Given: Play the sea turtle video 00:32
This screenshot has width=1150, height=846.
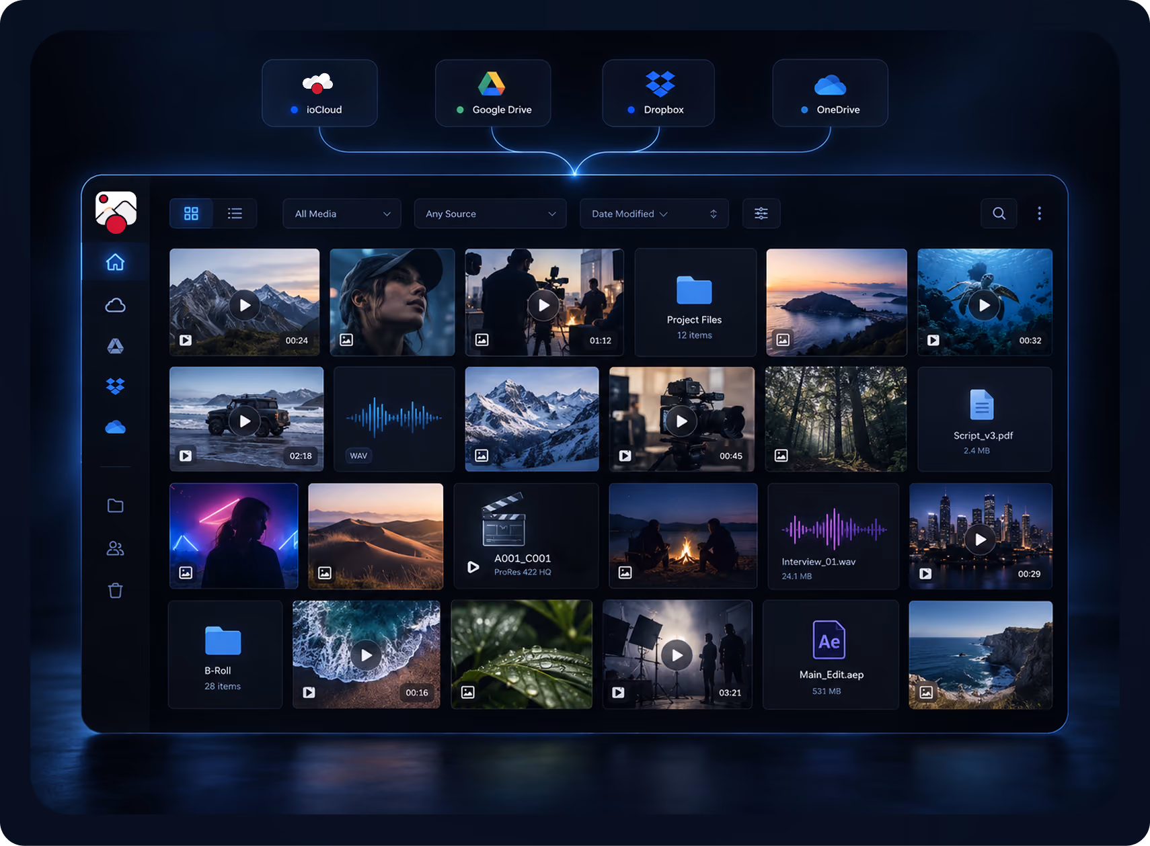Looking at the screenshot, I should tap(984, 305).
